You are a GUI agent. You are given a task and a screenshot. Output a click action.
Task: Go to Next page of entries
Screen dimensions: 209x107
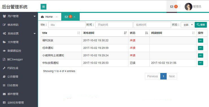[172, 76]
